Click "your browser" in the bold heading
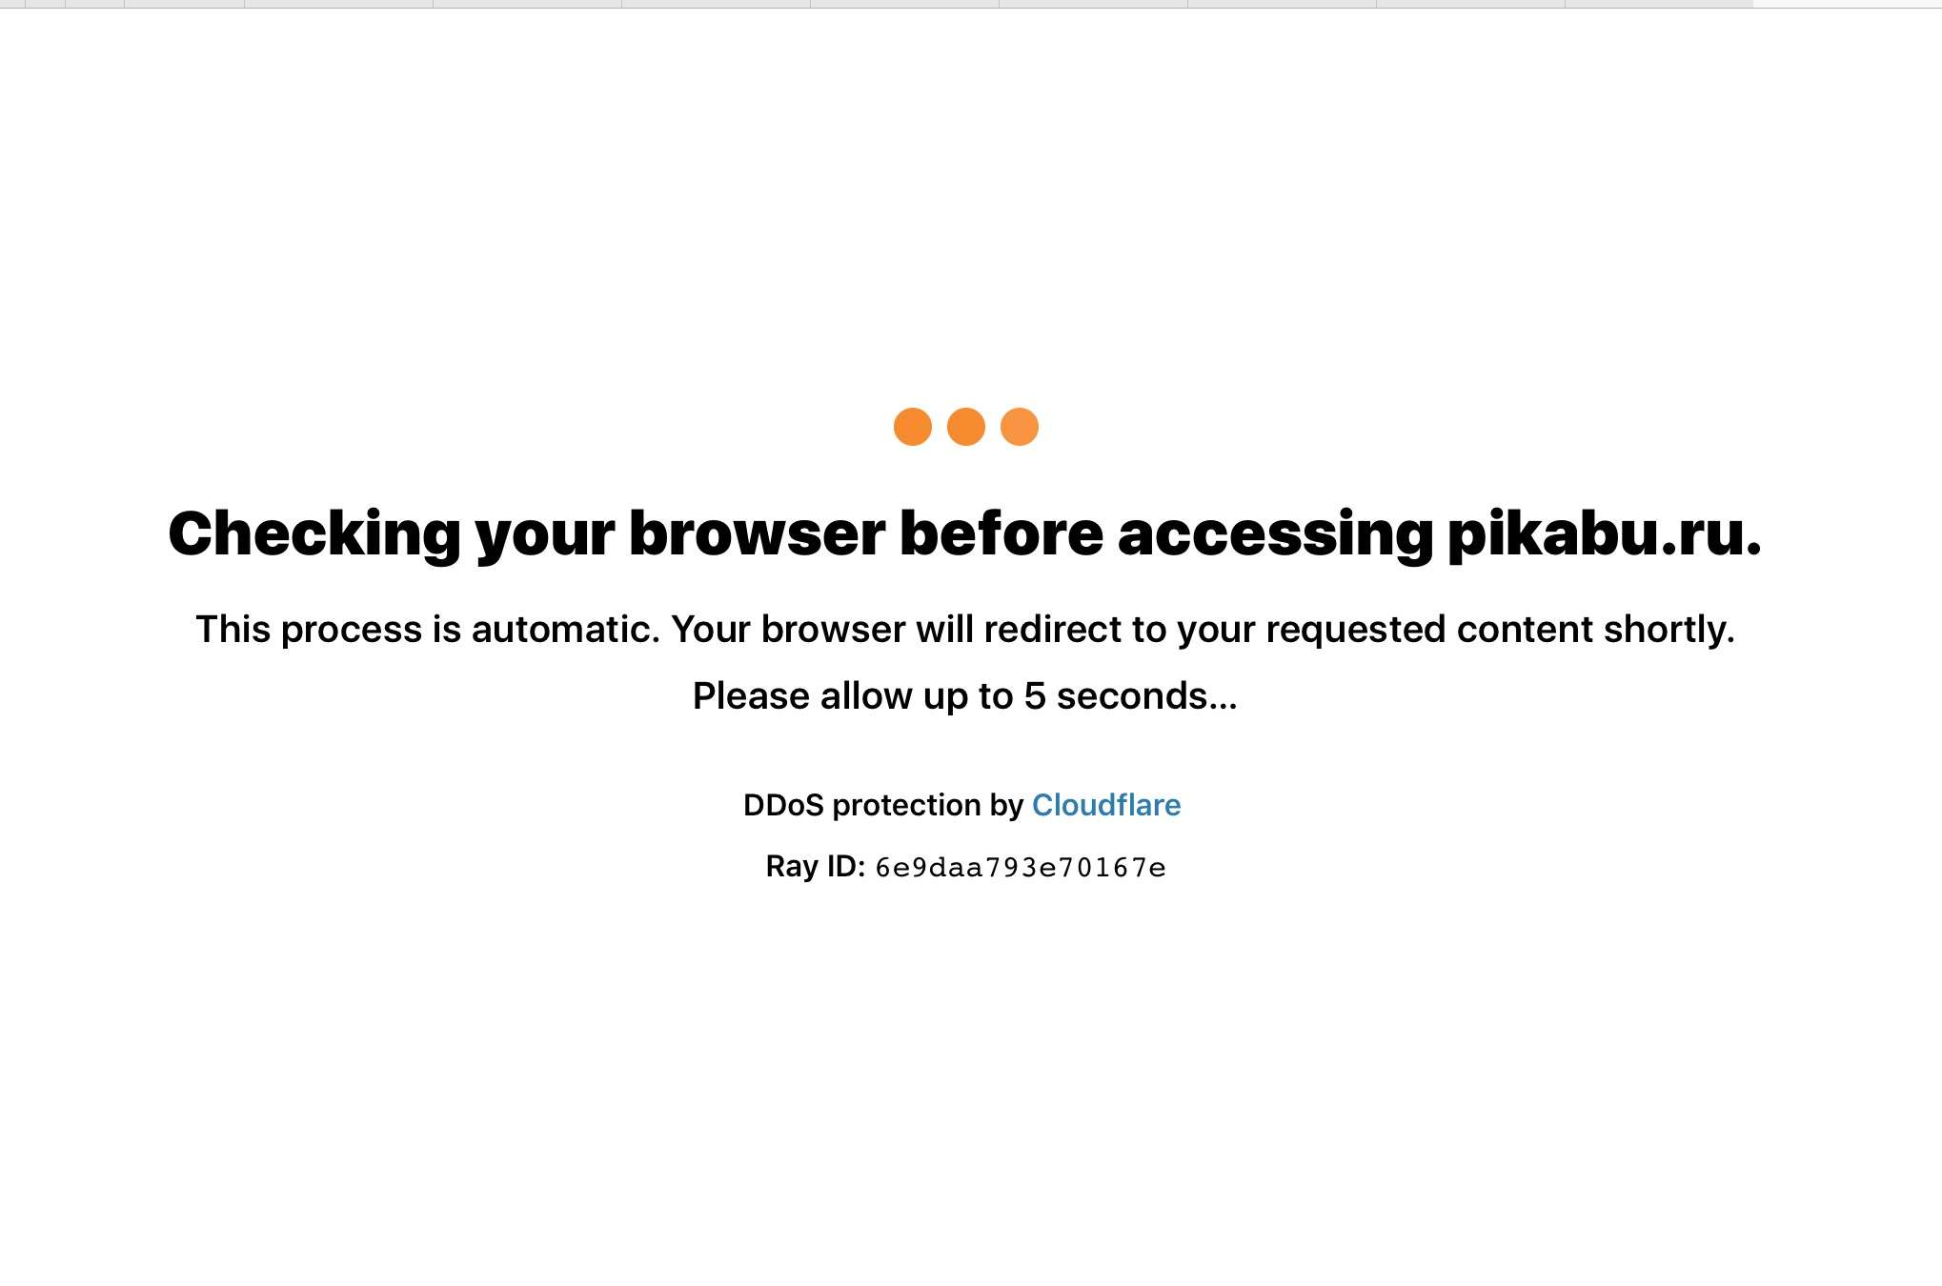Screen dimensions: 1942x1286 [x=680, y=533]
